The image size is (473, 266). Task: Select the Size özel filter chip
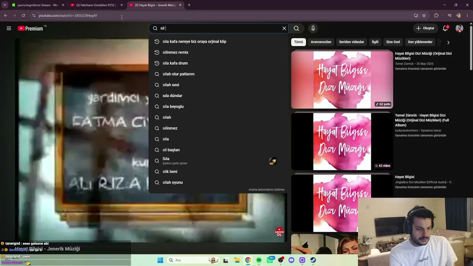tap(393, 42)
